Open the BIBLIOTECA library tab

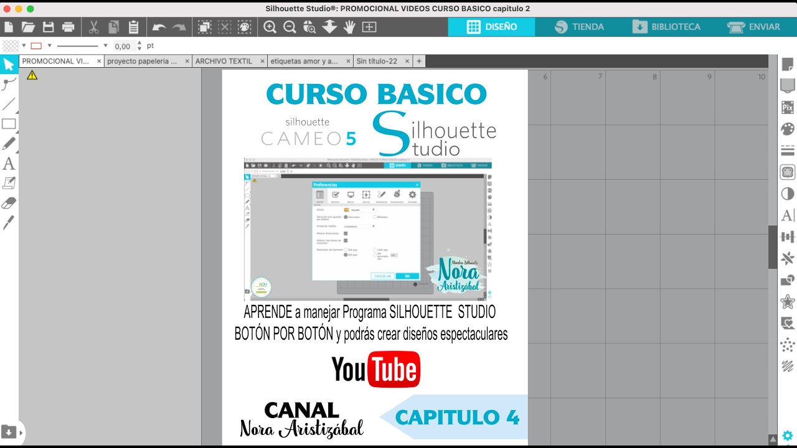point(666,27)
